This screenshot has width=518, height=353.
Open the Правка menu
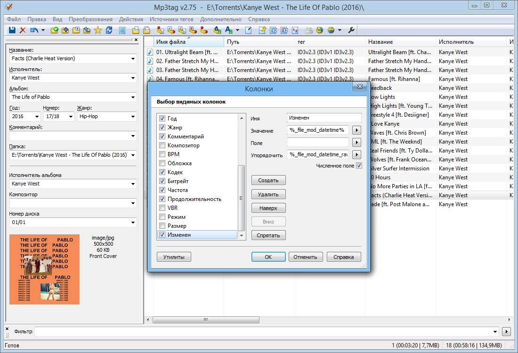37,19
